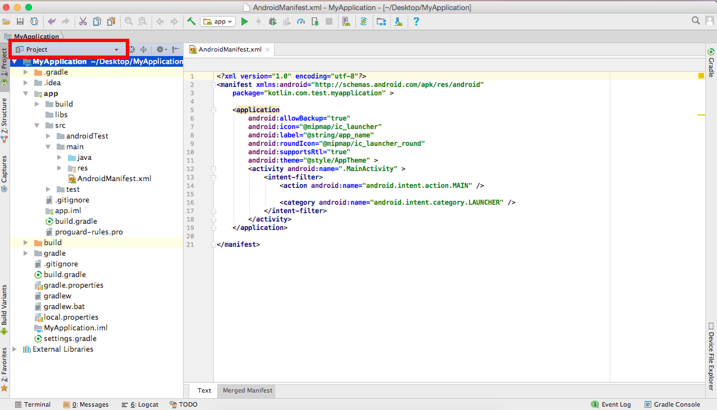Run the app with the green play button
This screenshot has height=410, width=717.
244,21
